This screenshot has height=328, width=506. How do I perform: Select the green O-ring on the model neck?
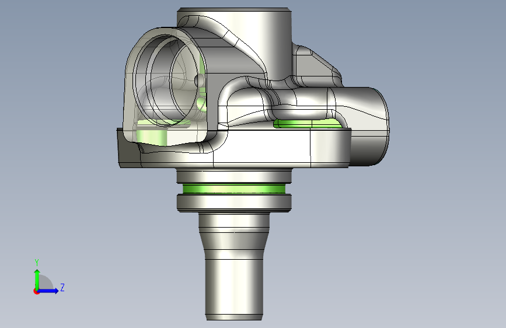coord(234,189)
